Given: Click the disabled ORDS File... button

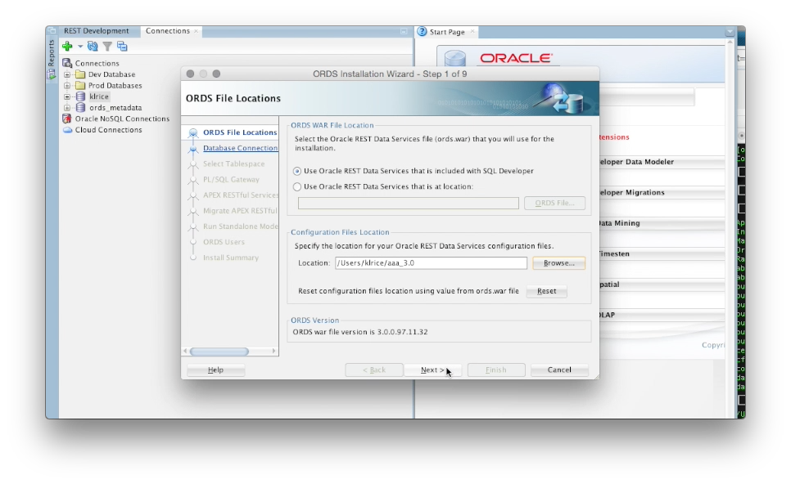Looking at the screenshot, I should click(554, 203).
